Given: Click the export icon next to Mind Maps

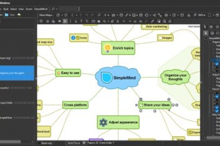Looking at the screenshot, I should click(58, 15).
